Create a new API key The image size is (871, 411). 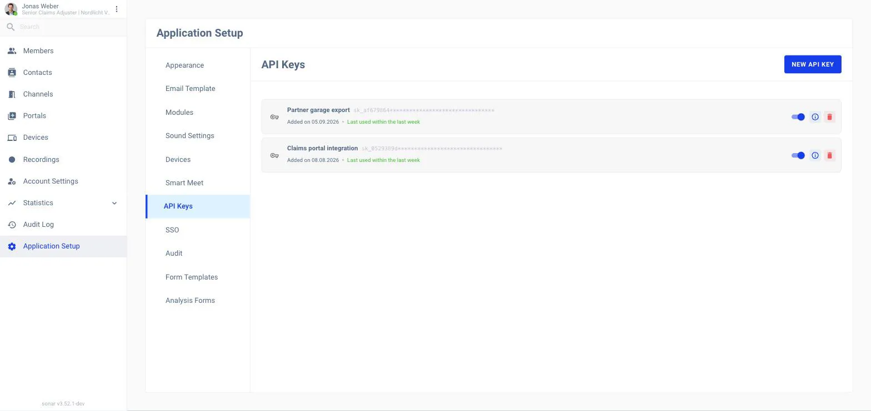point(813,64)
